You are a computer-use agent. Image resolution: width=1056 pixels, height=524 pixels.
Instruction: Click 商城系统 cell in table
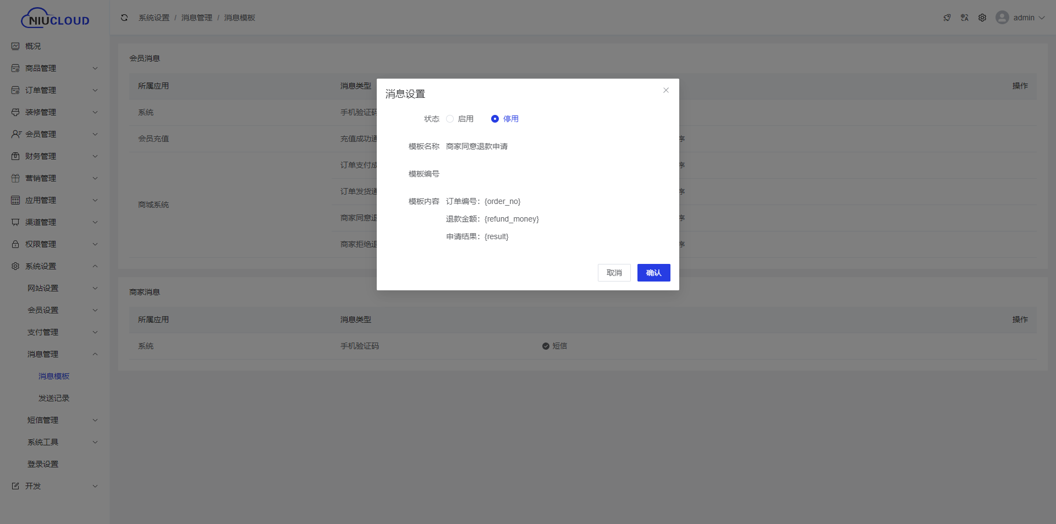click(x=153, y=205)
